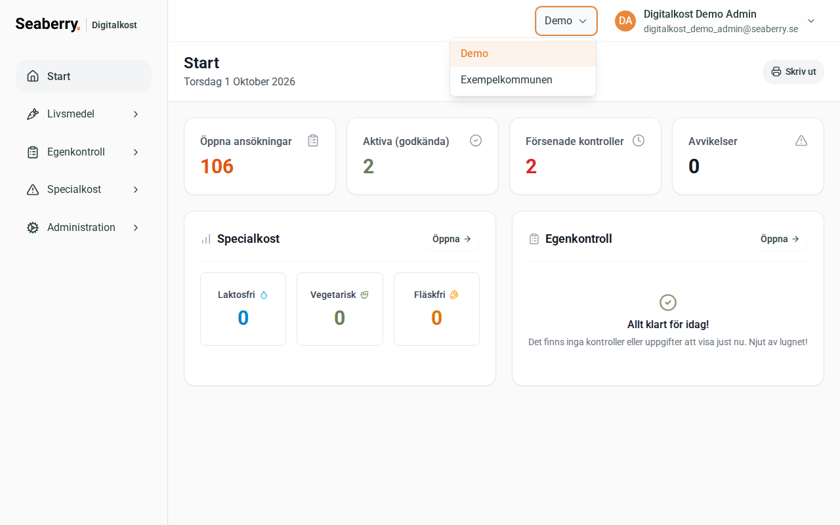Click the large checkmark circle above Allt klart
The width and height of the screenshot is (840, 525).
[x=668, y=303]
